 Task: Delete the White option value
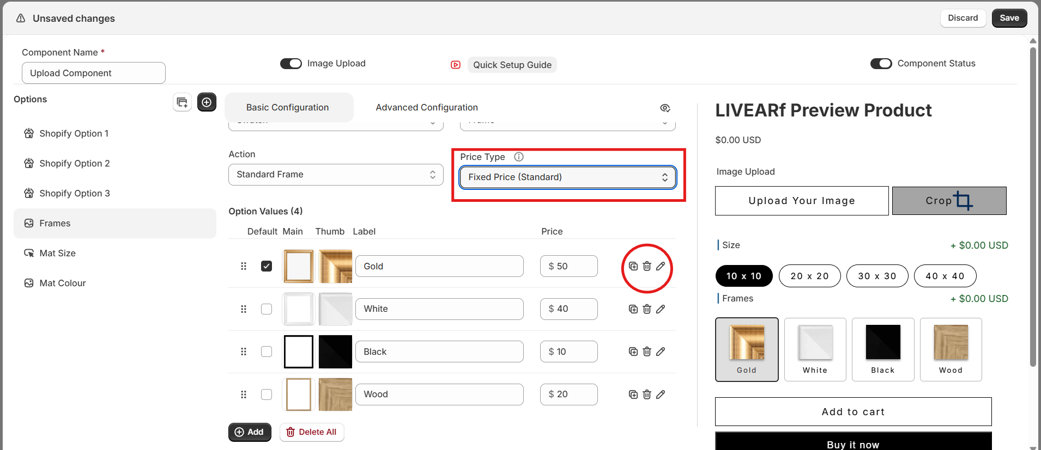pyautogui.click(x=647, y=309)
